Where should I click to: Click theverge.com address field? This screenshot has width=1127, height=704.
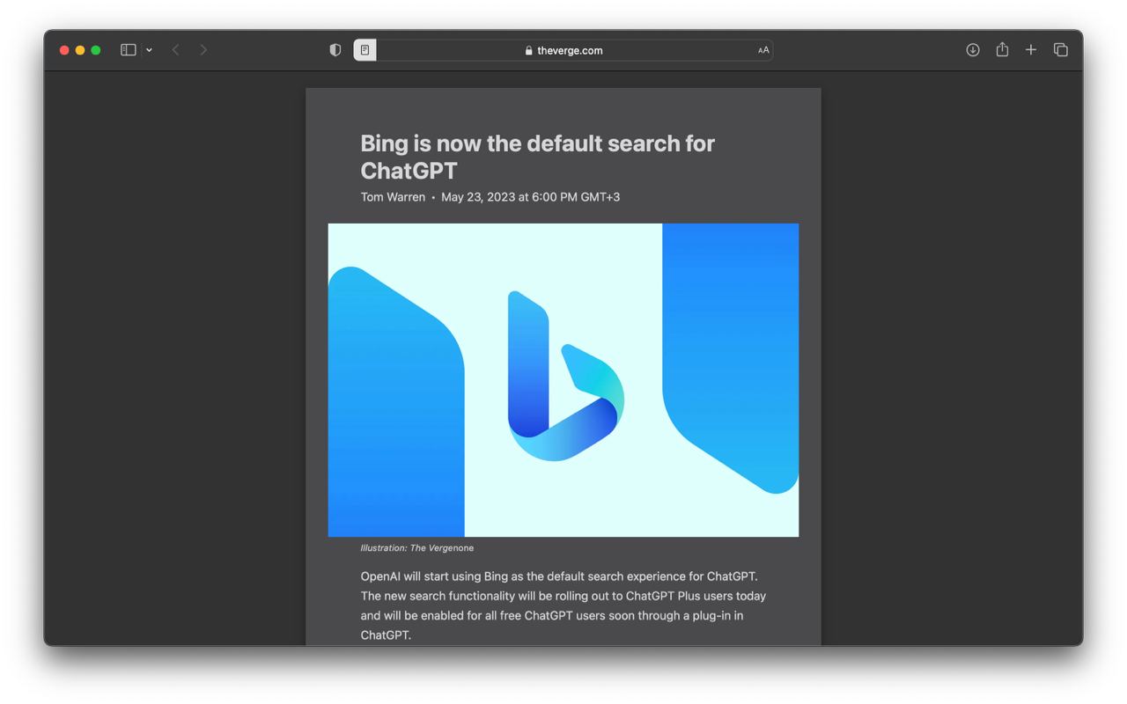(563, 50)
